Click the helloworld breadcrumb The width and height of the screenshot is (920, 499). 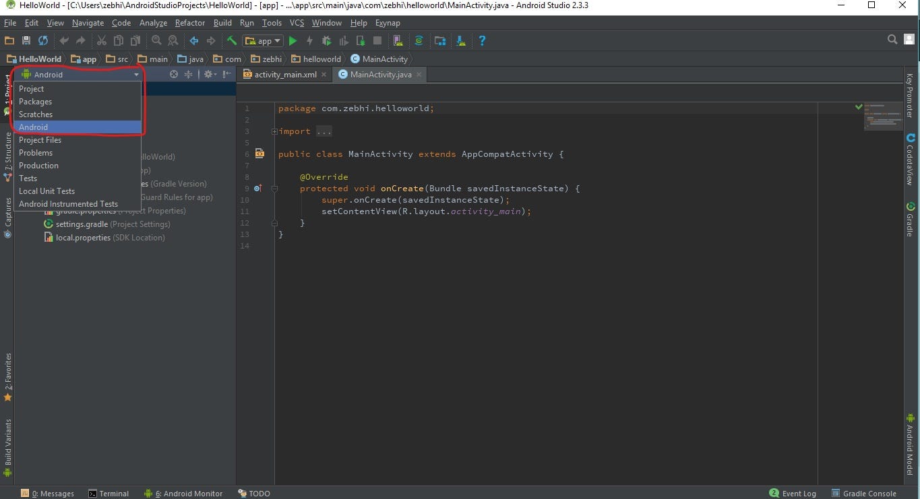click(x=317, y=59)
